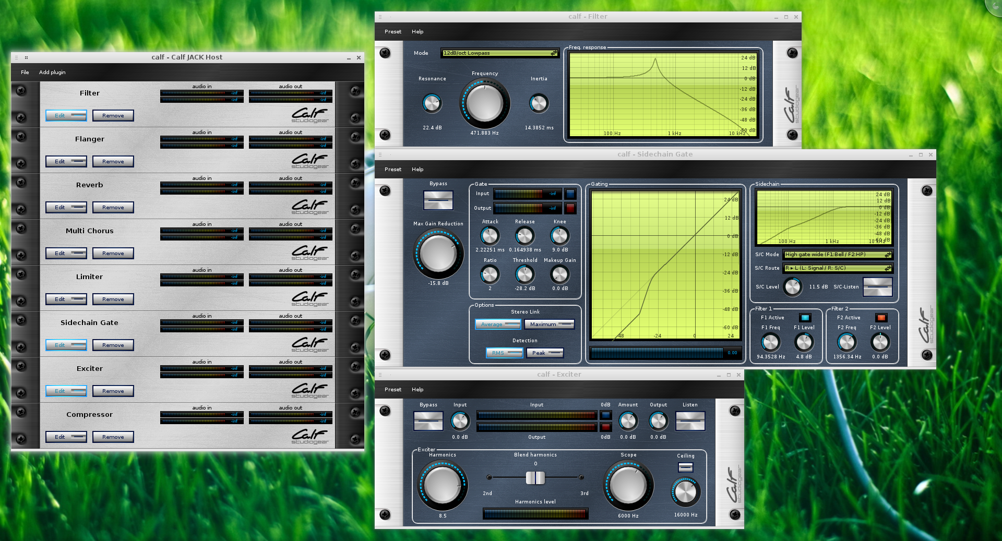Toggle the Exciter Listen switch
The image size is (1002, 541).
(x=690, y=421)
